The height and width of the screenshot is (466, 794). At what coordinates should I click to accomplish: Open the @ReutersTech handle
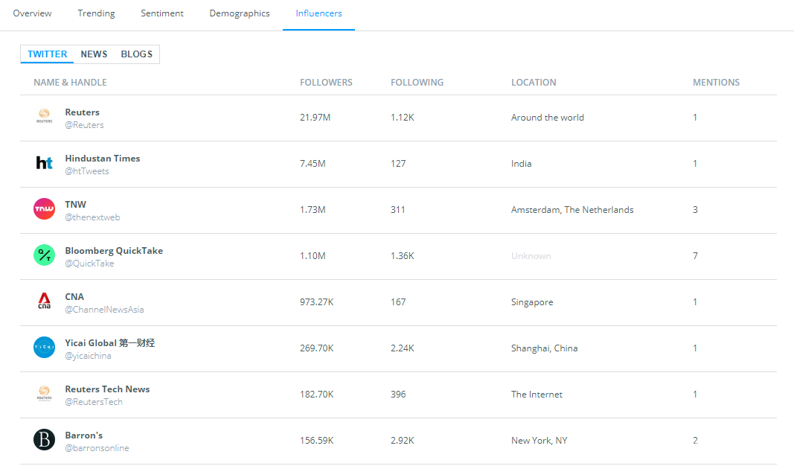coord(94,402)
